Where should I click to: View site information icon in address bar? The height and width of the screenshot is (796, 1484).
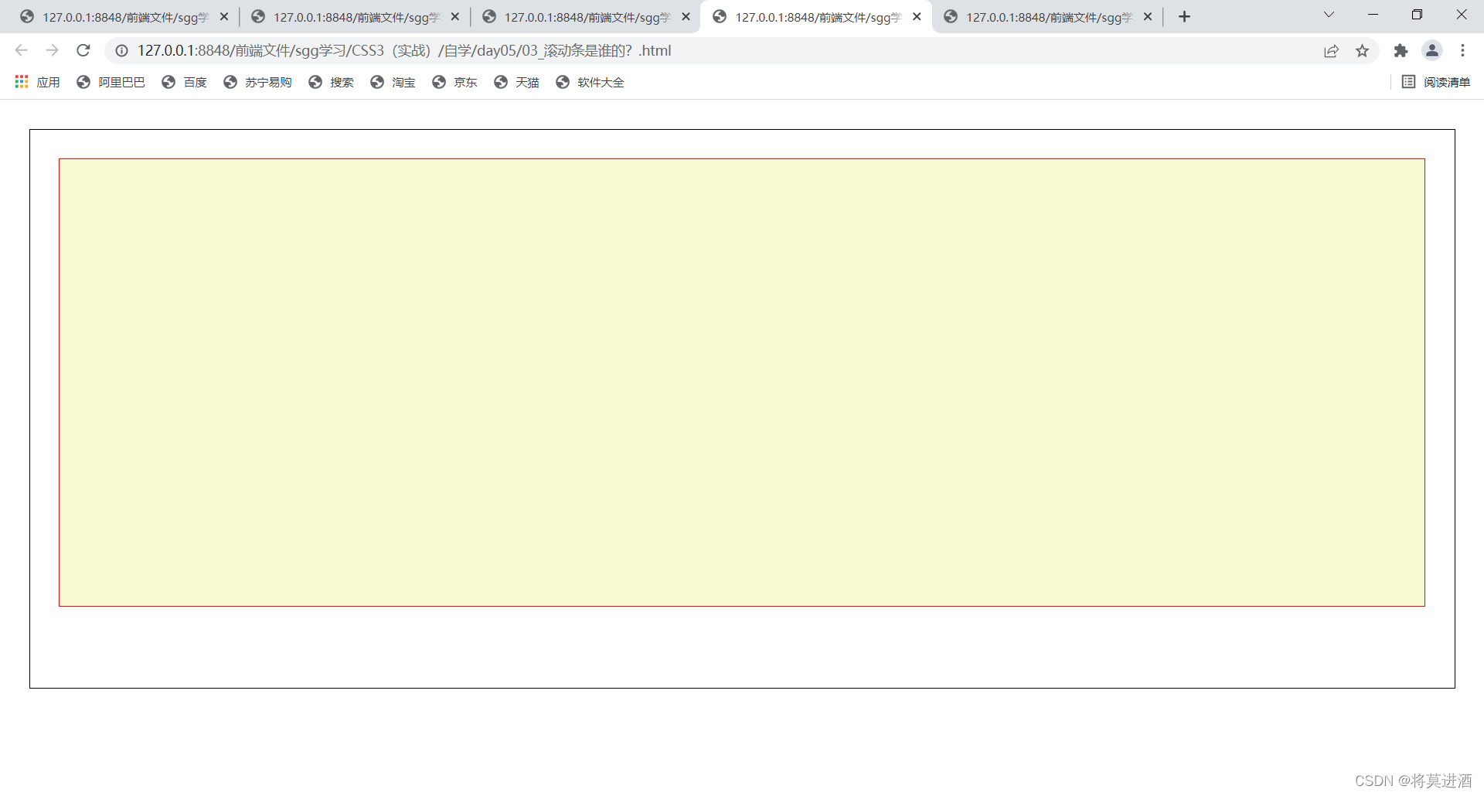(x=121, y=51)
